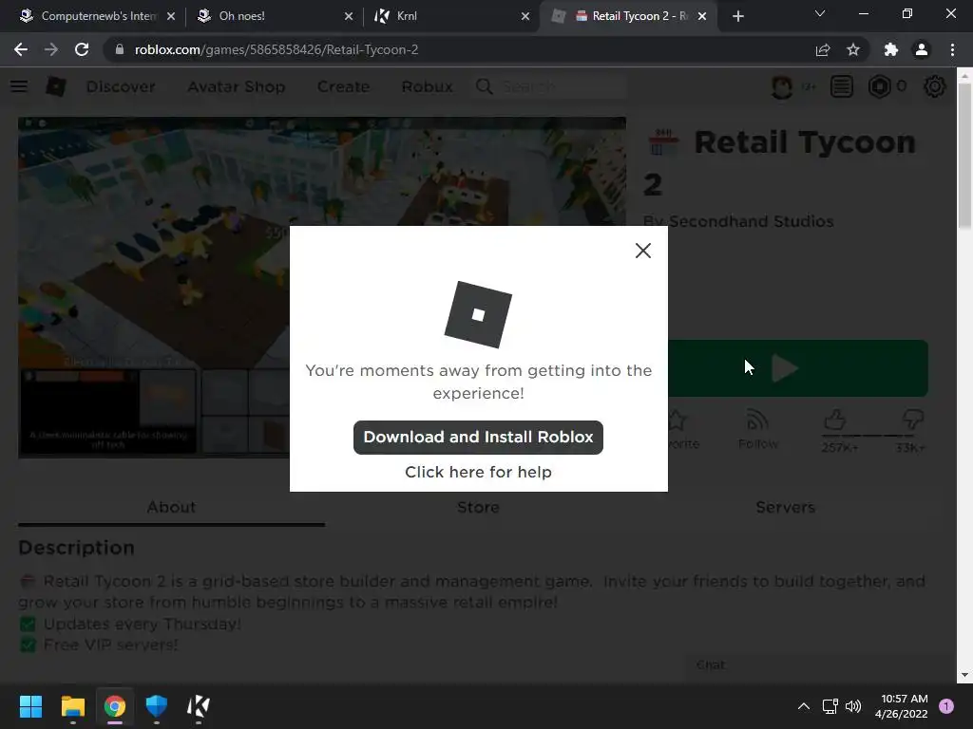Screen dimensions: 973x729
Task: Select the roblox.com address bar URL
Action: pos(277,49)
